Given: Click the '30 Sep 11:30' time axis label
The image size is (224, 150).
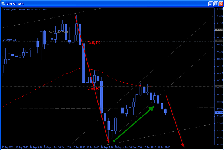Looking at the screenshot, I should coord(51,147).
